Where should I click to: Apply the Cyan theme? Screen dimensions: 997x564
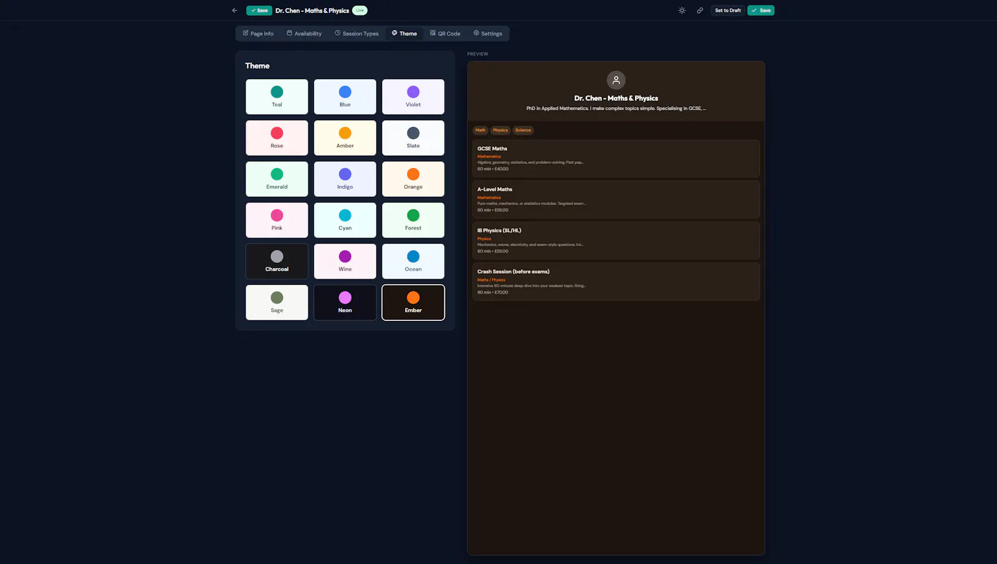pos(345,220)
